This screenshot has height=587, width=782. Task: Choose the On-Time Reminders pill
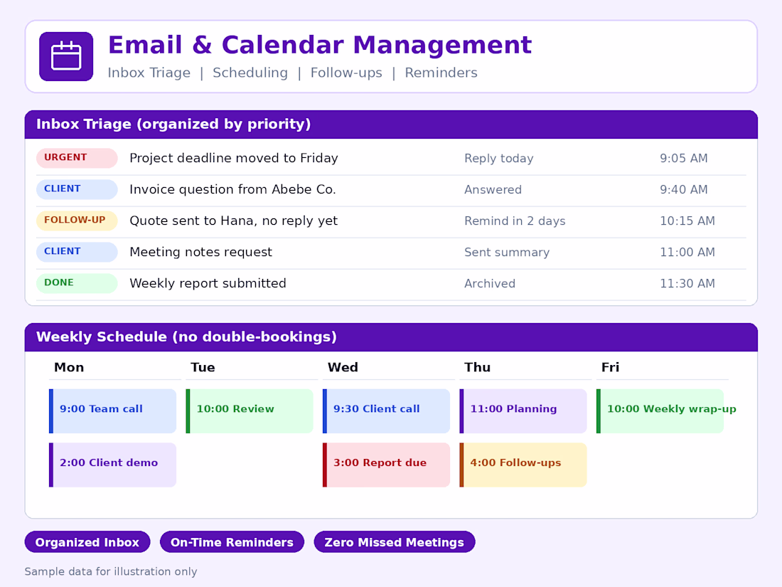click(232, 542)
